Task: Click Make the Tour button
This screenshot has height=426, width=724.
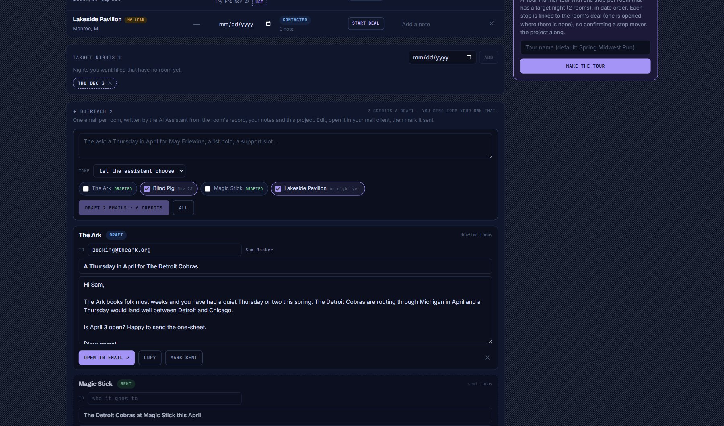Action: pyautogui.click(x=585, y=66)
